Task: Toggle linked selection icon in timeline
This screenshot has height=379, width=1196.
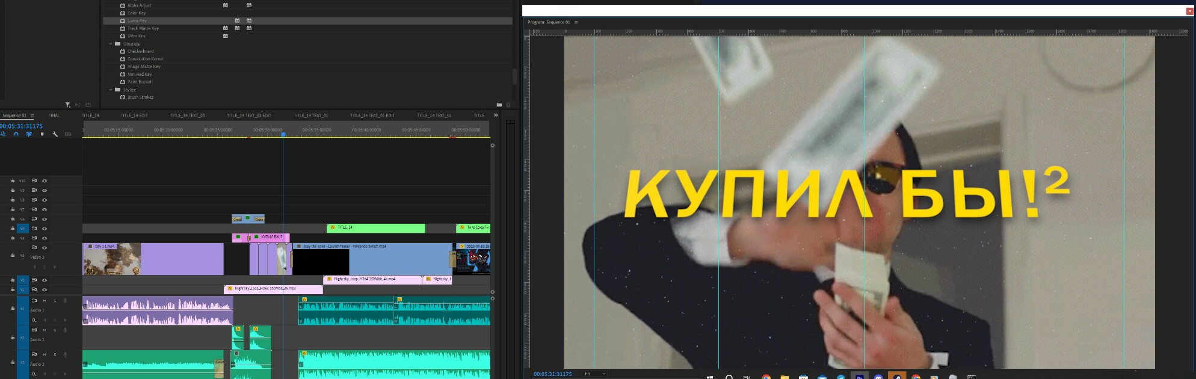Action: pyautogui.click(x=29, y=134)
